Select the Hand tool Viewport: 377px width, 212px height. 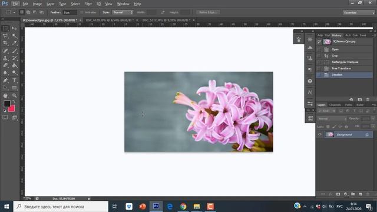click(x=5, y=95)
